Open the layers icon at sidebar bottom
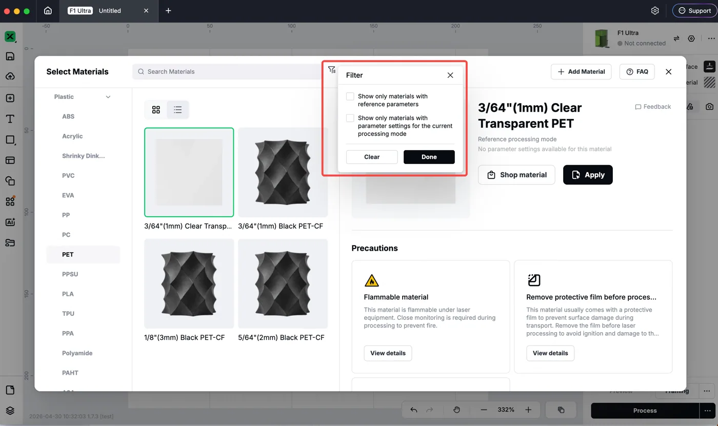This screenshot has width=718, height=426. pos(10,411)
